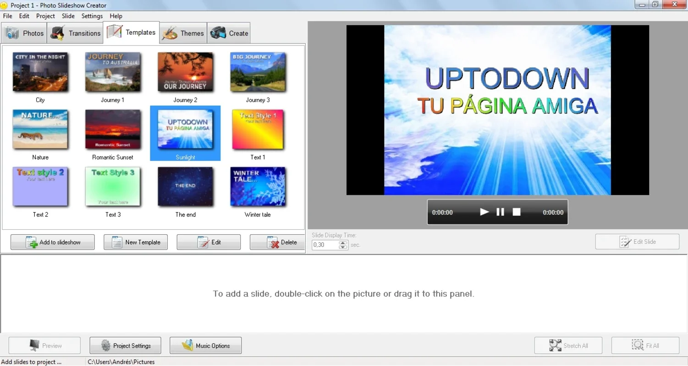Screen dimensions: 688x366
Task: Click the Journey 3 caption text
Action: (x=258, y=100)
